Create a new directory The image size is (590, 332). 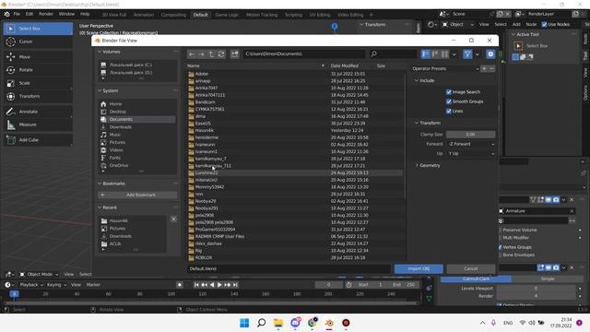[234, 54]
